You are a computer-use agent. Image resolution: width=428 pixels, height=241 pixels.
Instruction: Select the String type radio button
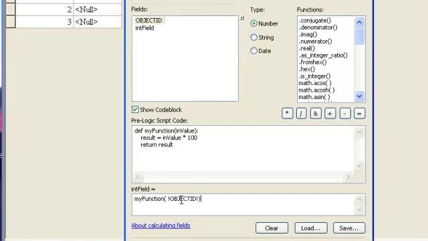[254, 37]
